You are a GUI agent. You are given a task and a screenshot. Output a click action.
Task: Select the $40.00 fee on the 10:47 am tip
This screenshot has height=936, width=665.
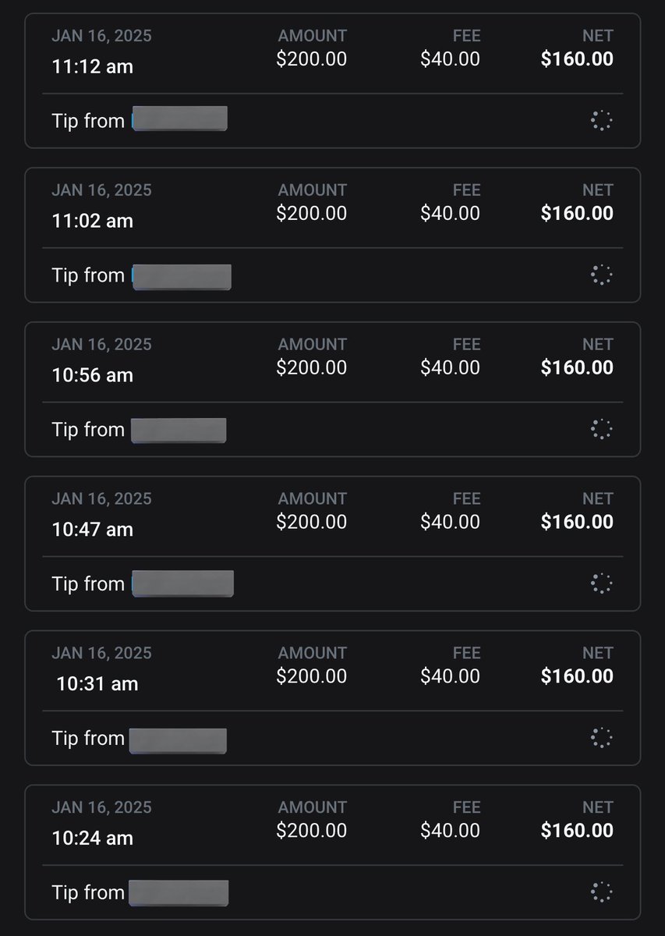tap(450, 522)
